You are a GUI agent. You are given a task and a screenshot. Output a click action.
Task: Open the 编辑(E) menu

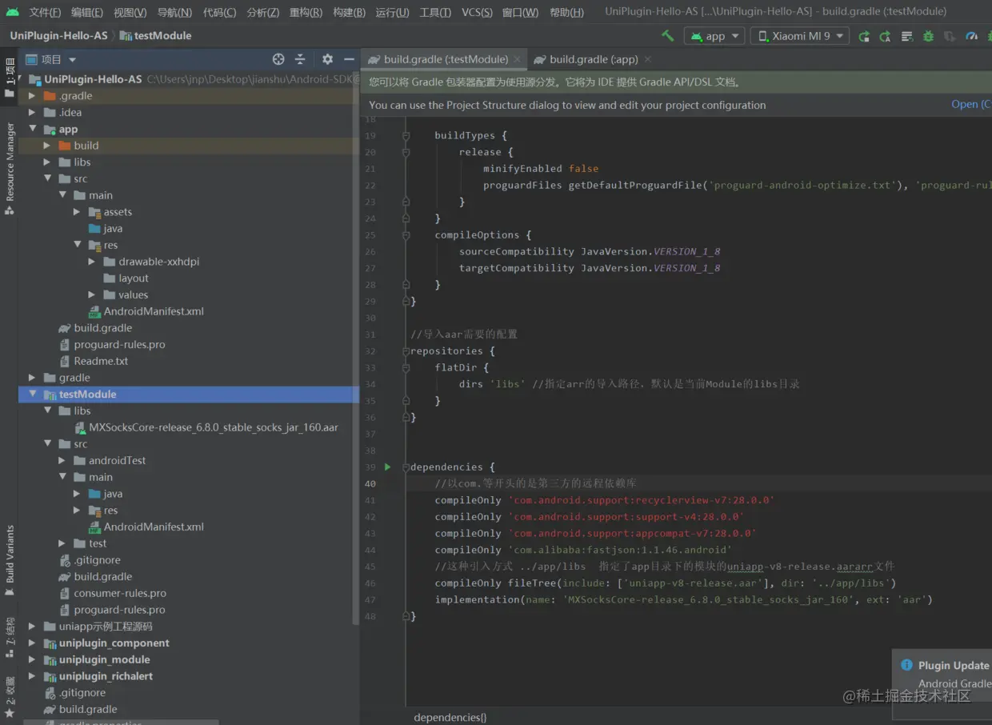coord(87,12)
